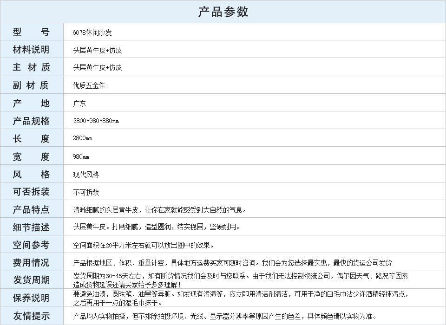Select the 费用情况 label
The width and height of the screenshot is (446, 325).
[x=31, y=262]
